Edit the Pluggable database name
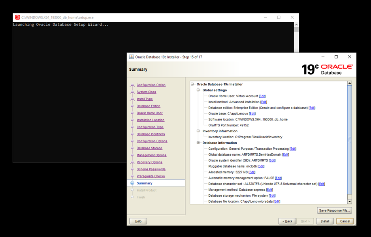The width and height of the screenshot is (371, 237). click(261, 166)
